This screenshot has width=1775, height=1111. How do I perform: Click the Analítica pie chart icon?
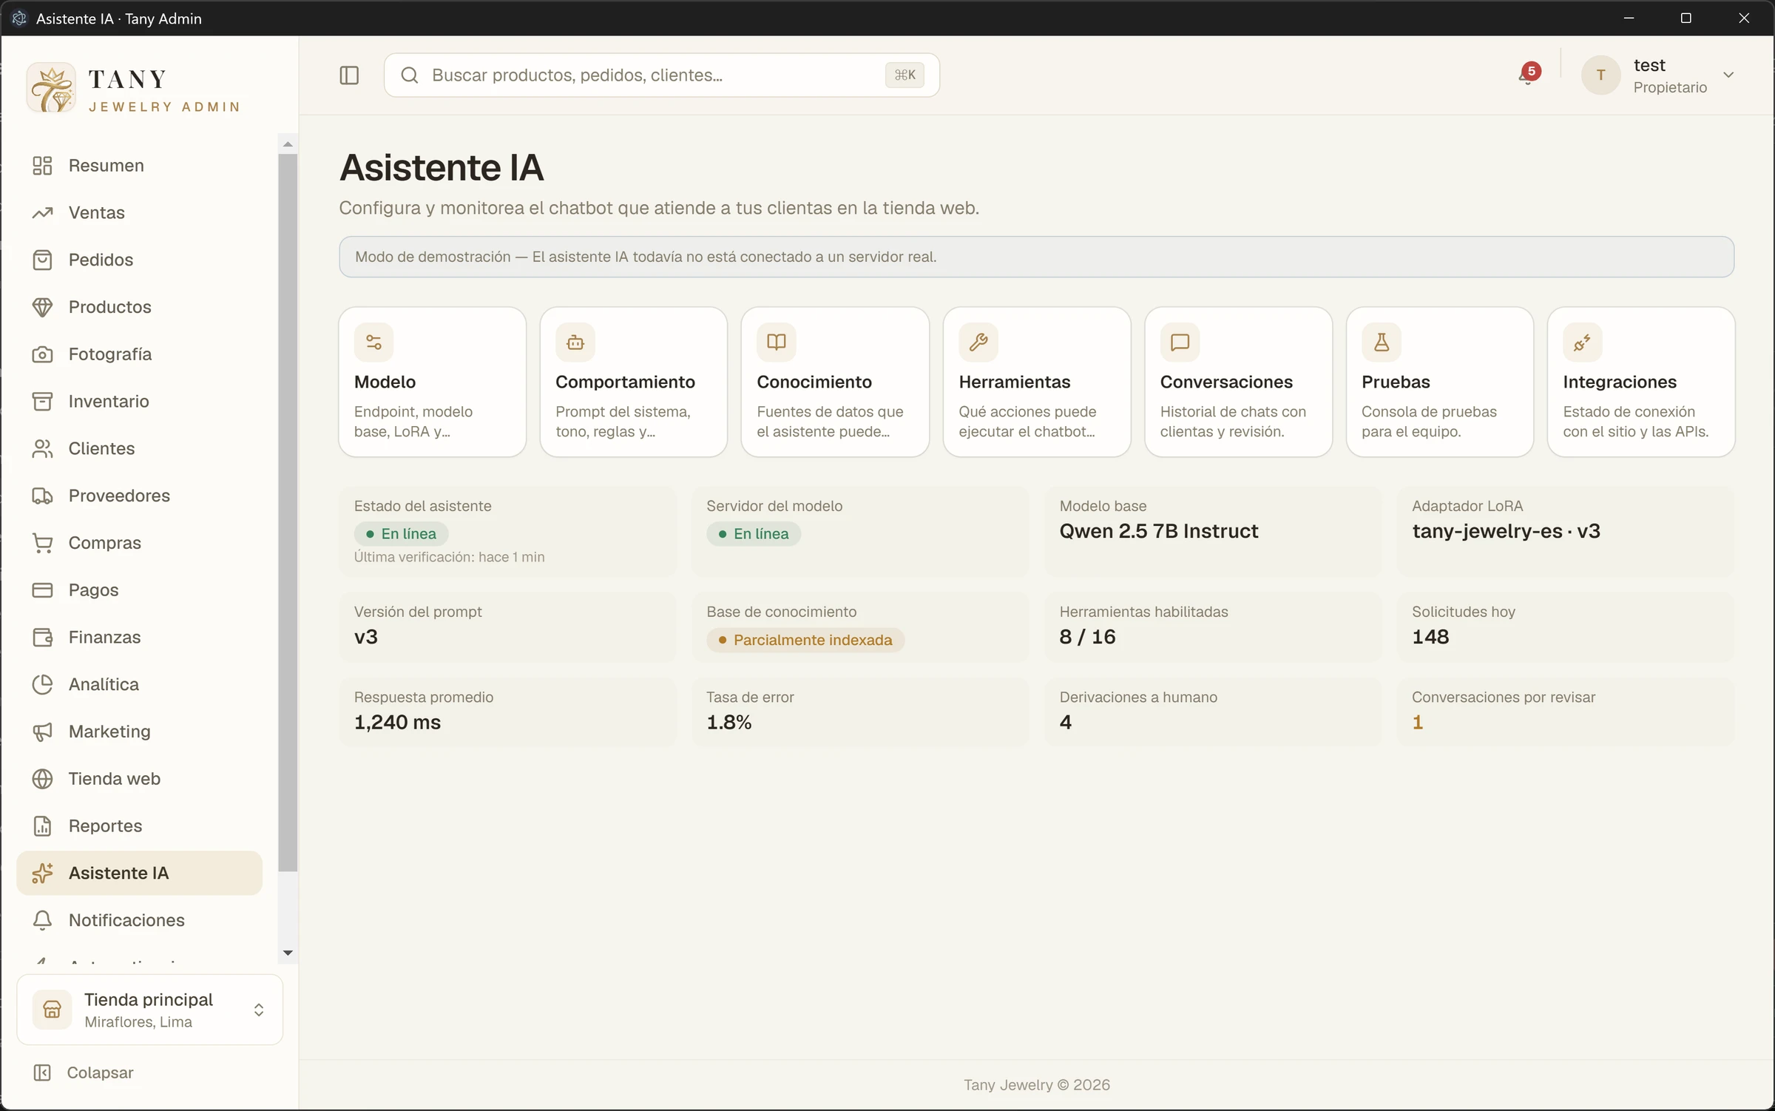(42, 684)
